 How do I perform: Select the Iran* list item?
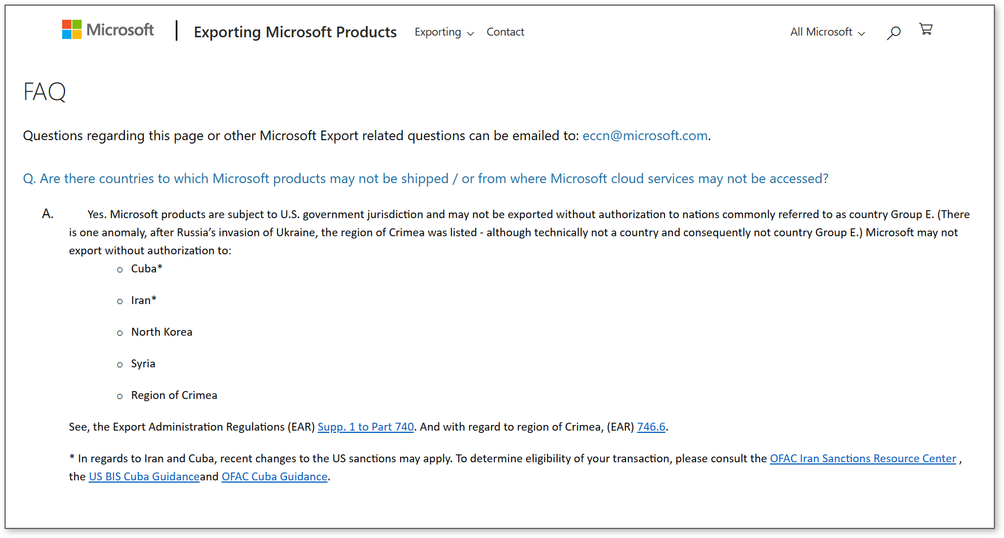pyautogui.click(x=144, y=301)
